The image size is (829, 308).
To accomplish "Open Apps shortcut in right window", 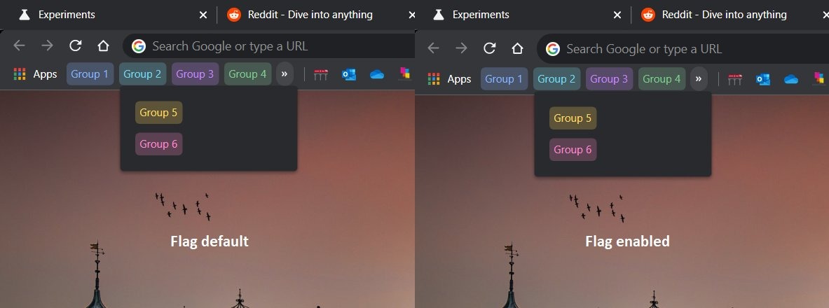I will (x=449, y=78).
